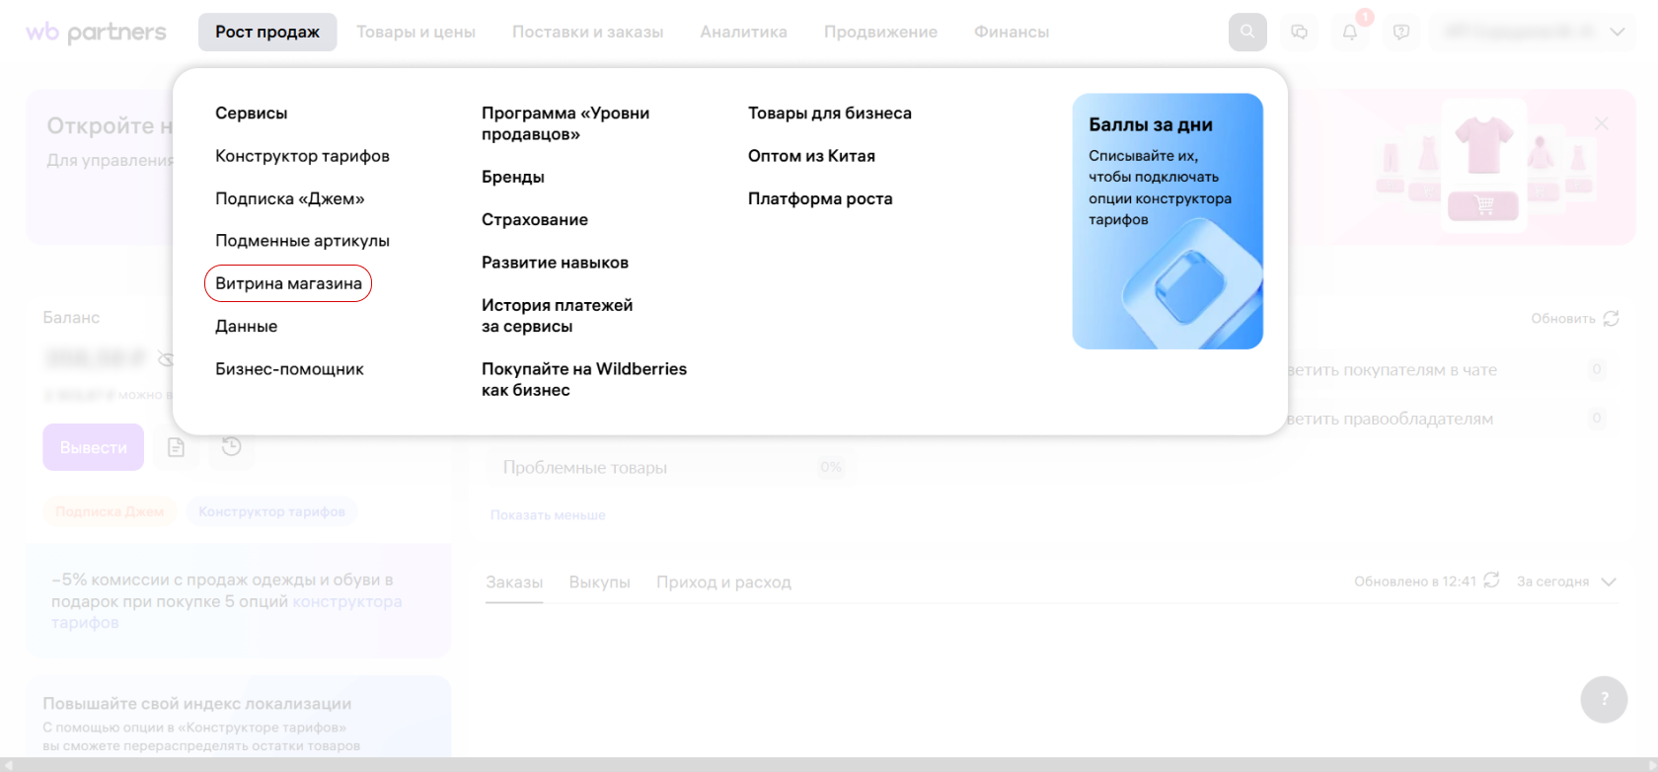The width and height of the screenshot is (1658, 772).
Task: Select Развитие навыков menu entry
Action: click(x=555, y=263)
